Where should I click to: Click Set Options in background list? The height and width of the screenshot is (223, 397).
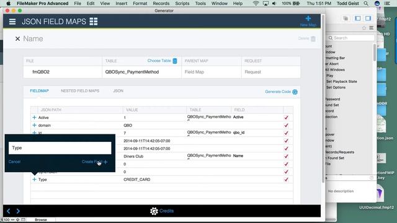point(336,87)
